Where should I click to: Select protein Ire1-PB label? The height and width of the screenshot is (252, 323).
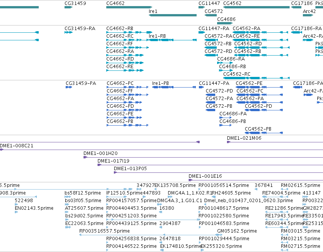point(161,83)
